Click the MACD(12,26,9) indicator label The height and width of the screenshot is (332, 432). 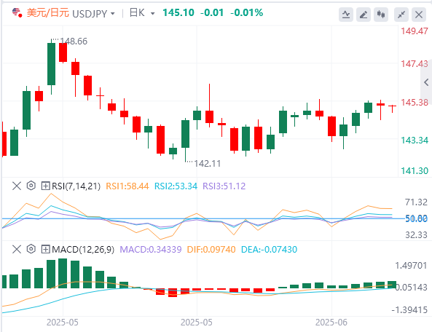pyautogui.click(x=83, y=250)
